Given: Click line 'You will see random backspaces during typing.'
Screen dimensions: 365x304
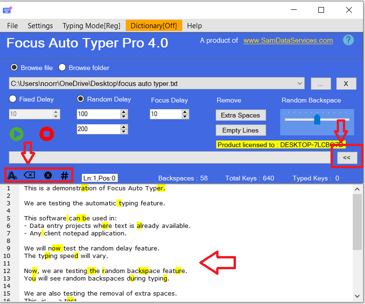Looking at the screenshot, I should point(97,278).
